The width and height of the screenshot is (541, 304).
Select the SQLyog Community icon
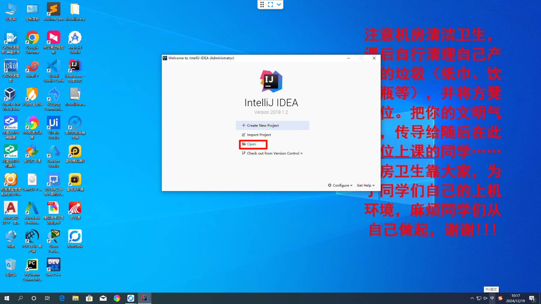pos(53,99)
